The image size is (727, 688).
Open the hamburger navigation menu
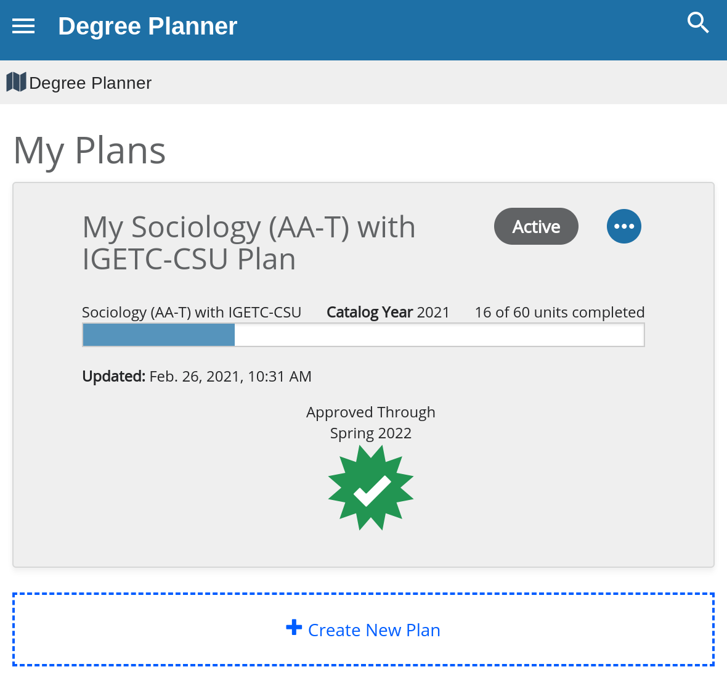(x=23, y=25)
